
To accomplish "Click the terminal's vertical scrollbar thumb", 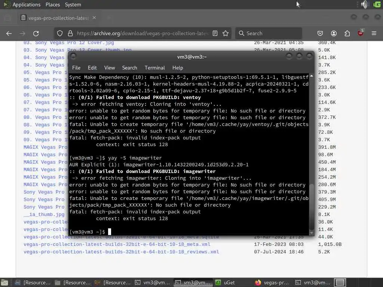I will coord(312,207).
